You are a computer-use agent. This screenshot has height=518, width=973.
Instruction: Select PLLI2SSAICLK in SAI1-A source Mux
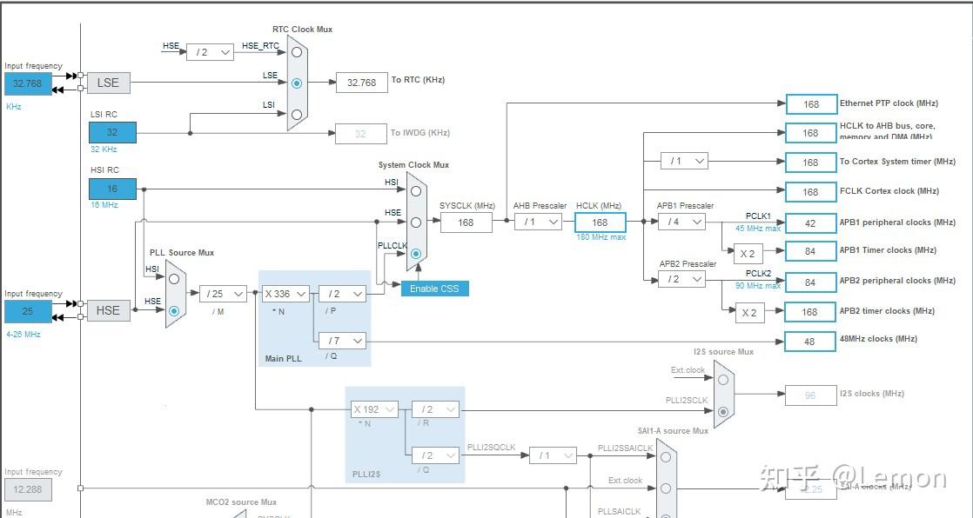click(x=666, y=457)
